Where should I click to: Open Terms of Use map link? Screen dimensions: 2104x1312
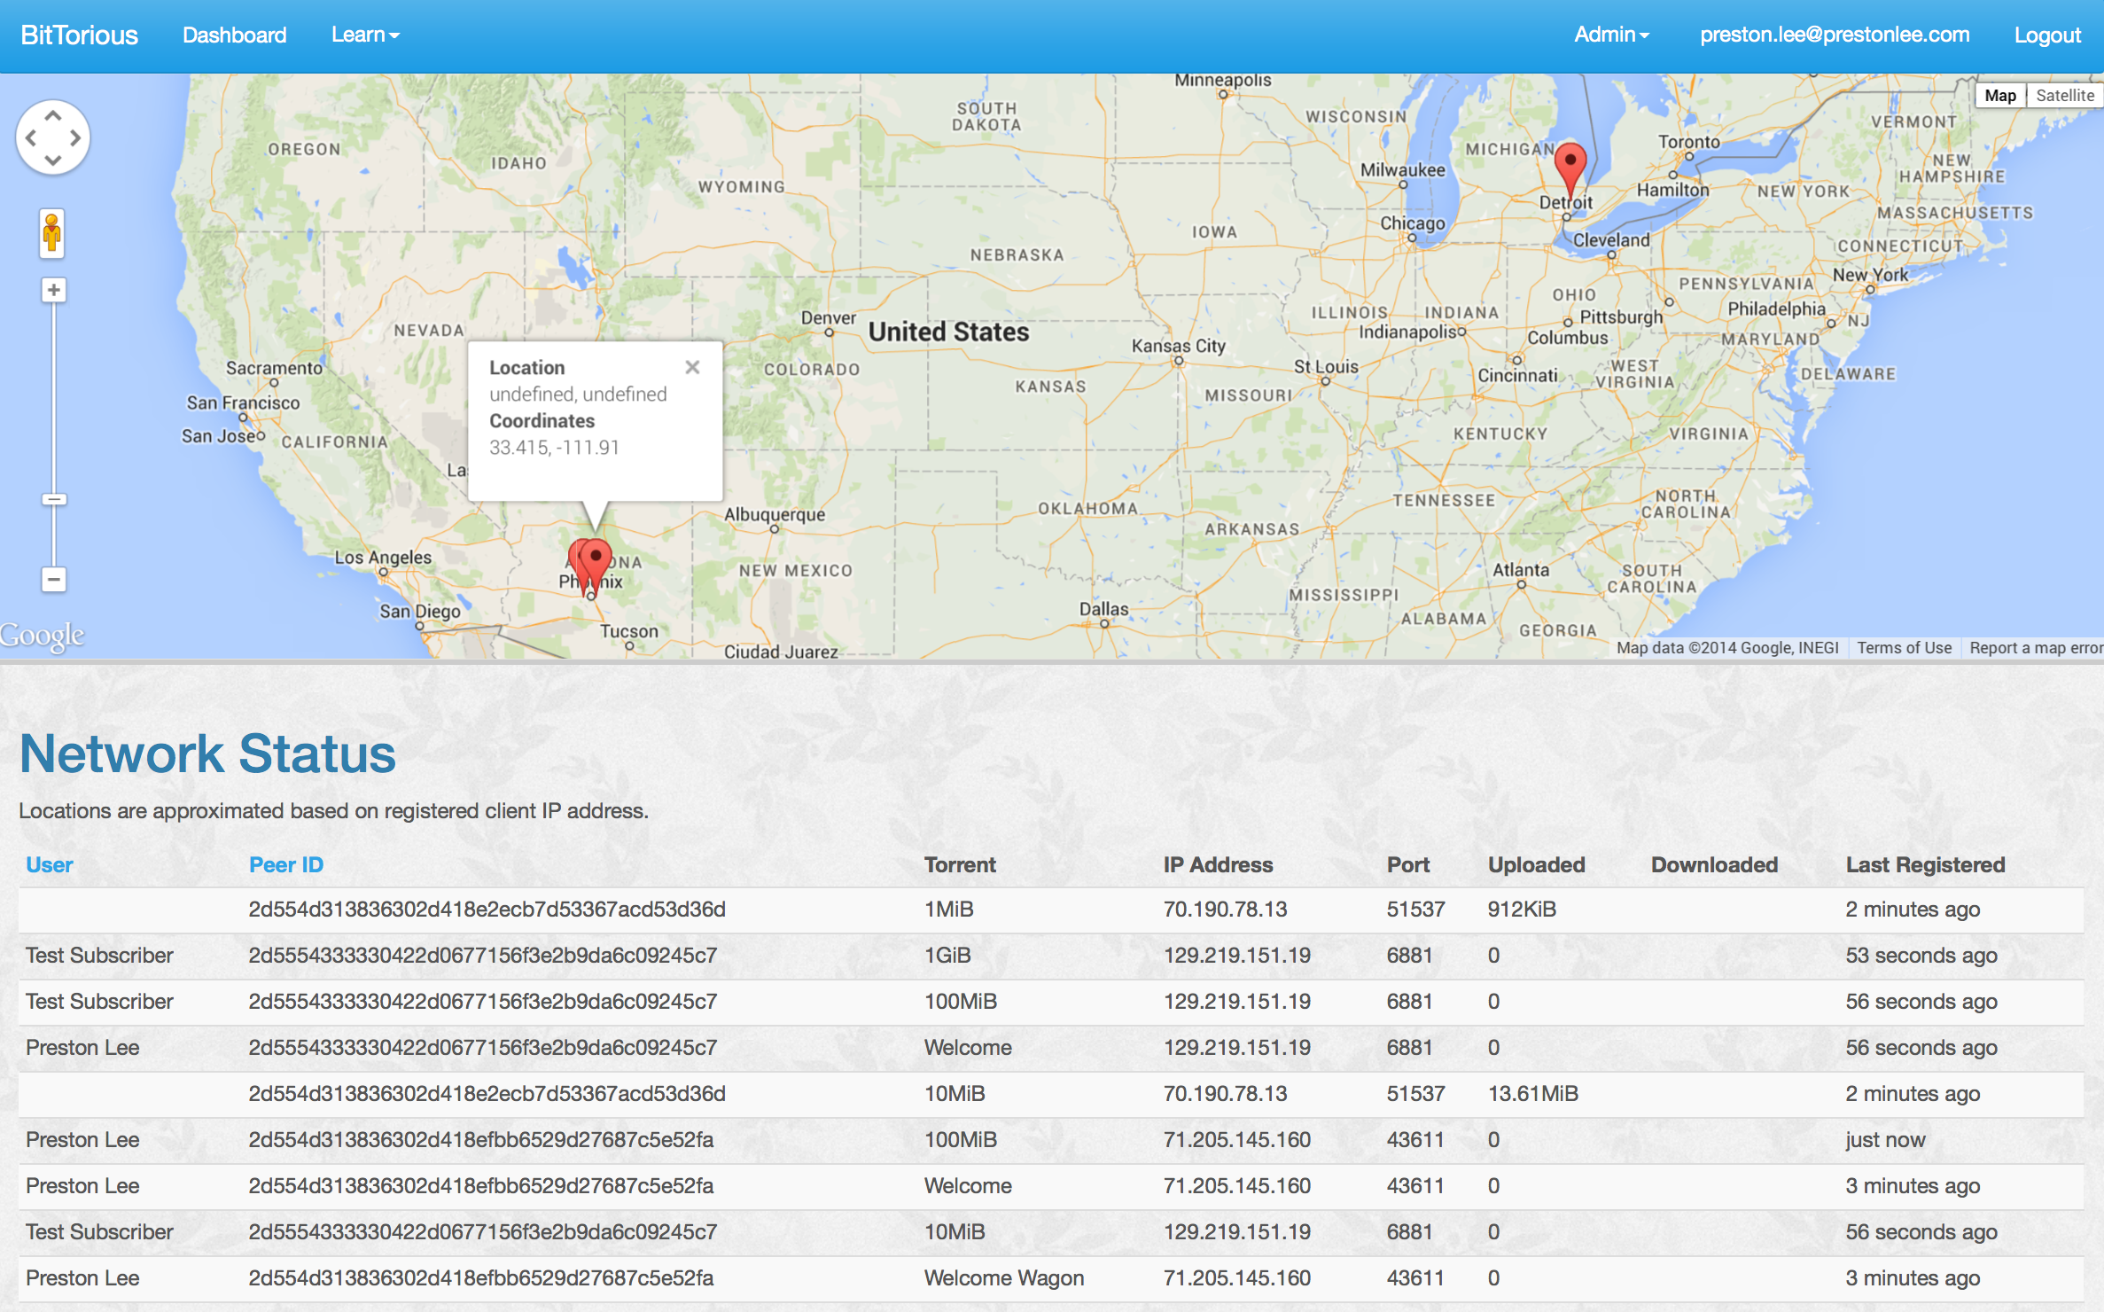point(1904,648)
